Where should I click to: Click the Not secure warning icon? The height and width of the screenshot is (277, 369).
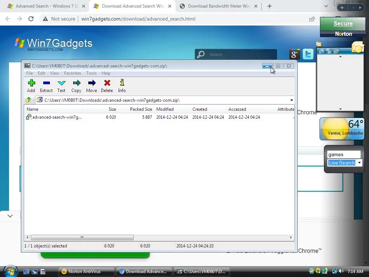[x=45, y=19]
